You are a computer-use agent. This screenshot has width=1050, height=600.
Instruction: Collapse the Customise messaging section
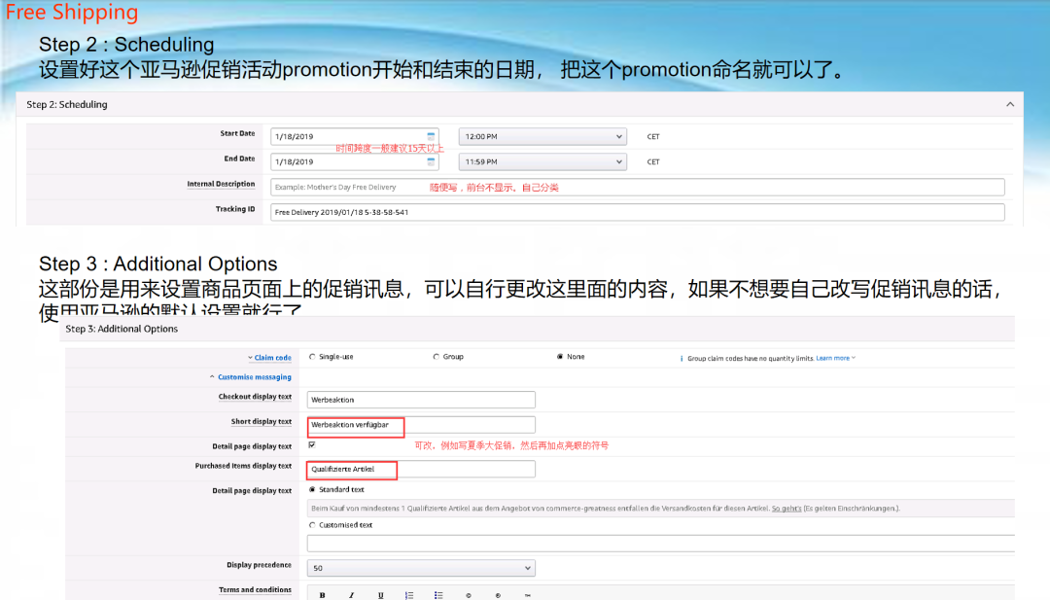pyautogui.click(x=251, y=377)
